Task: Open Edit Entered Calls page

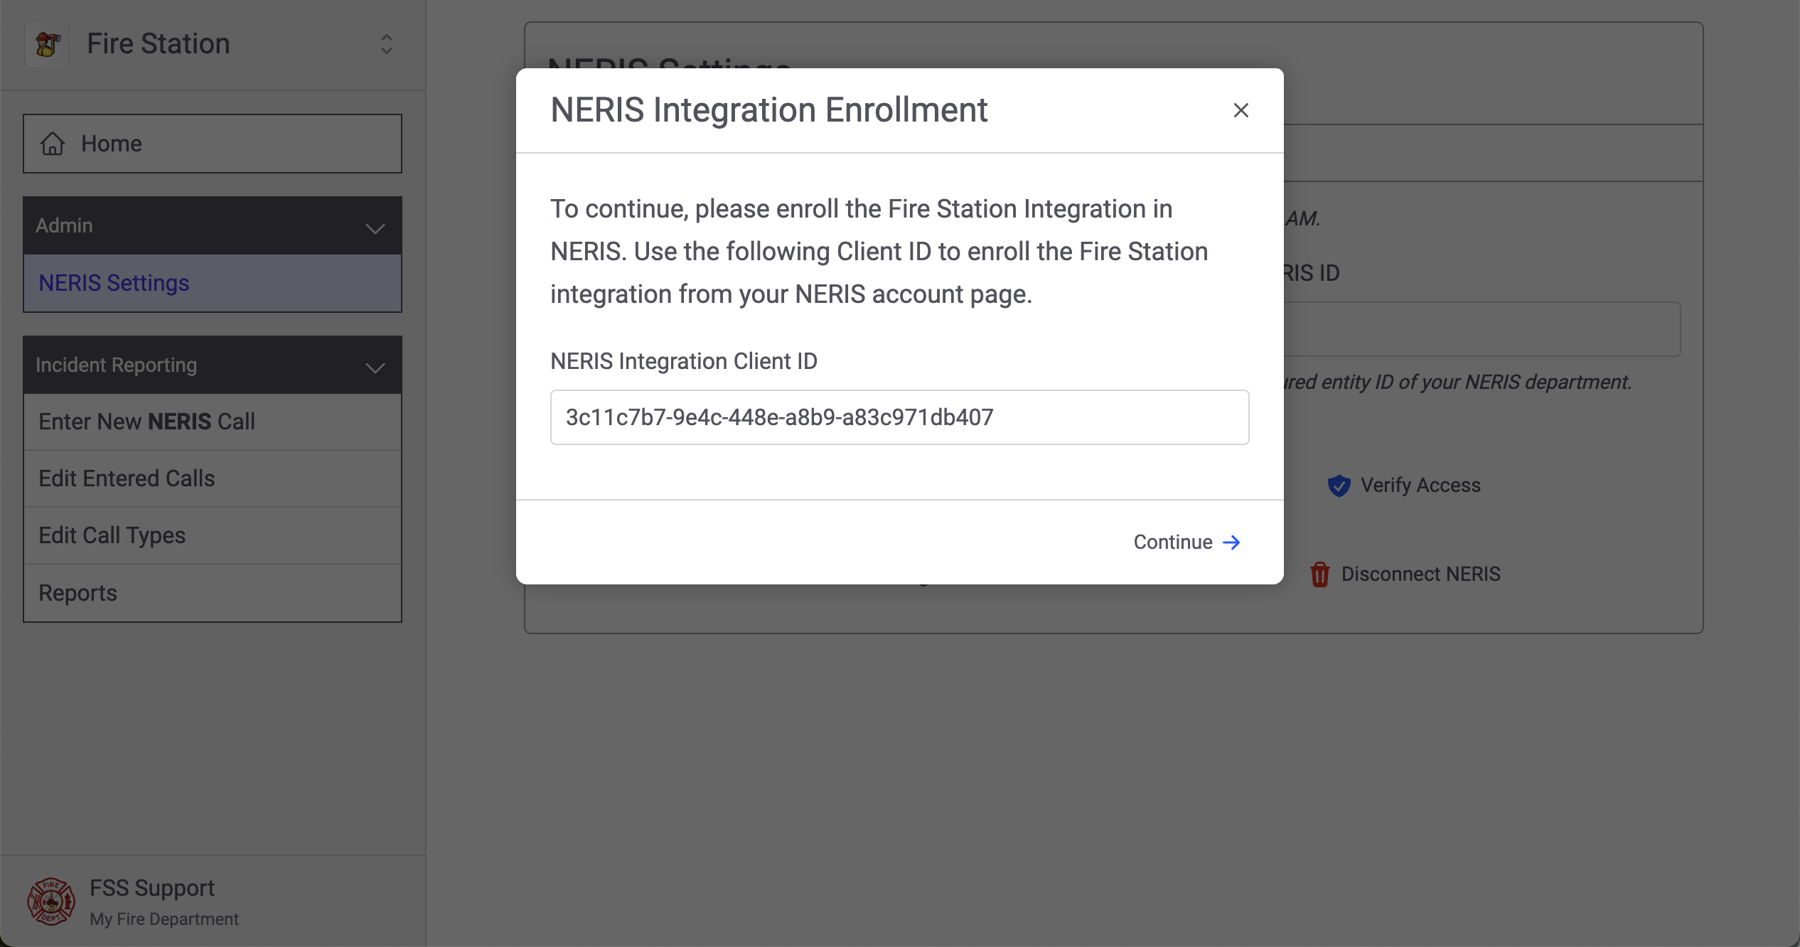Action: tap(127, 478)
